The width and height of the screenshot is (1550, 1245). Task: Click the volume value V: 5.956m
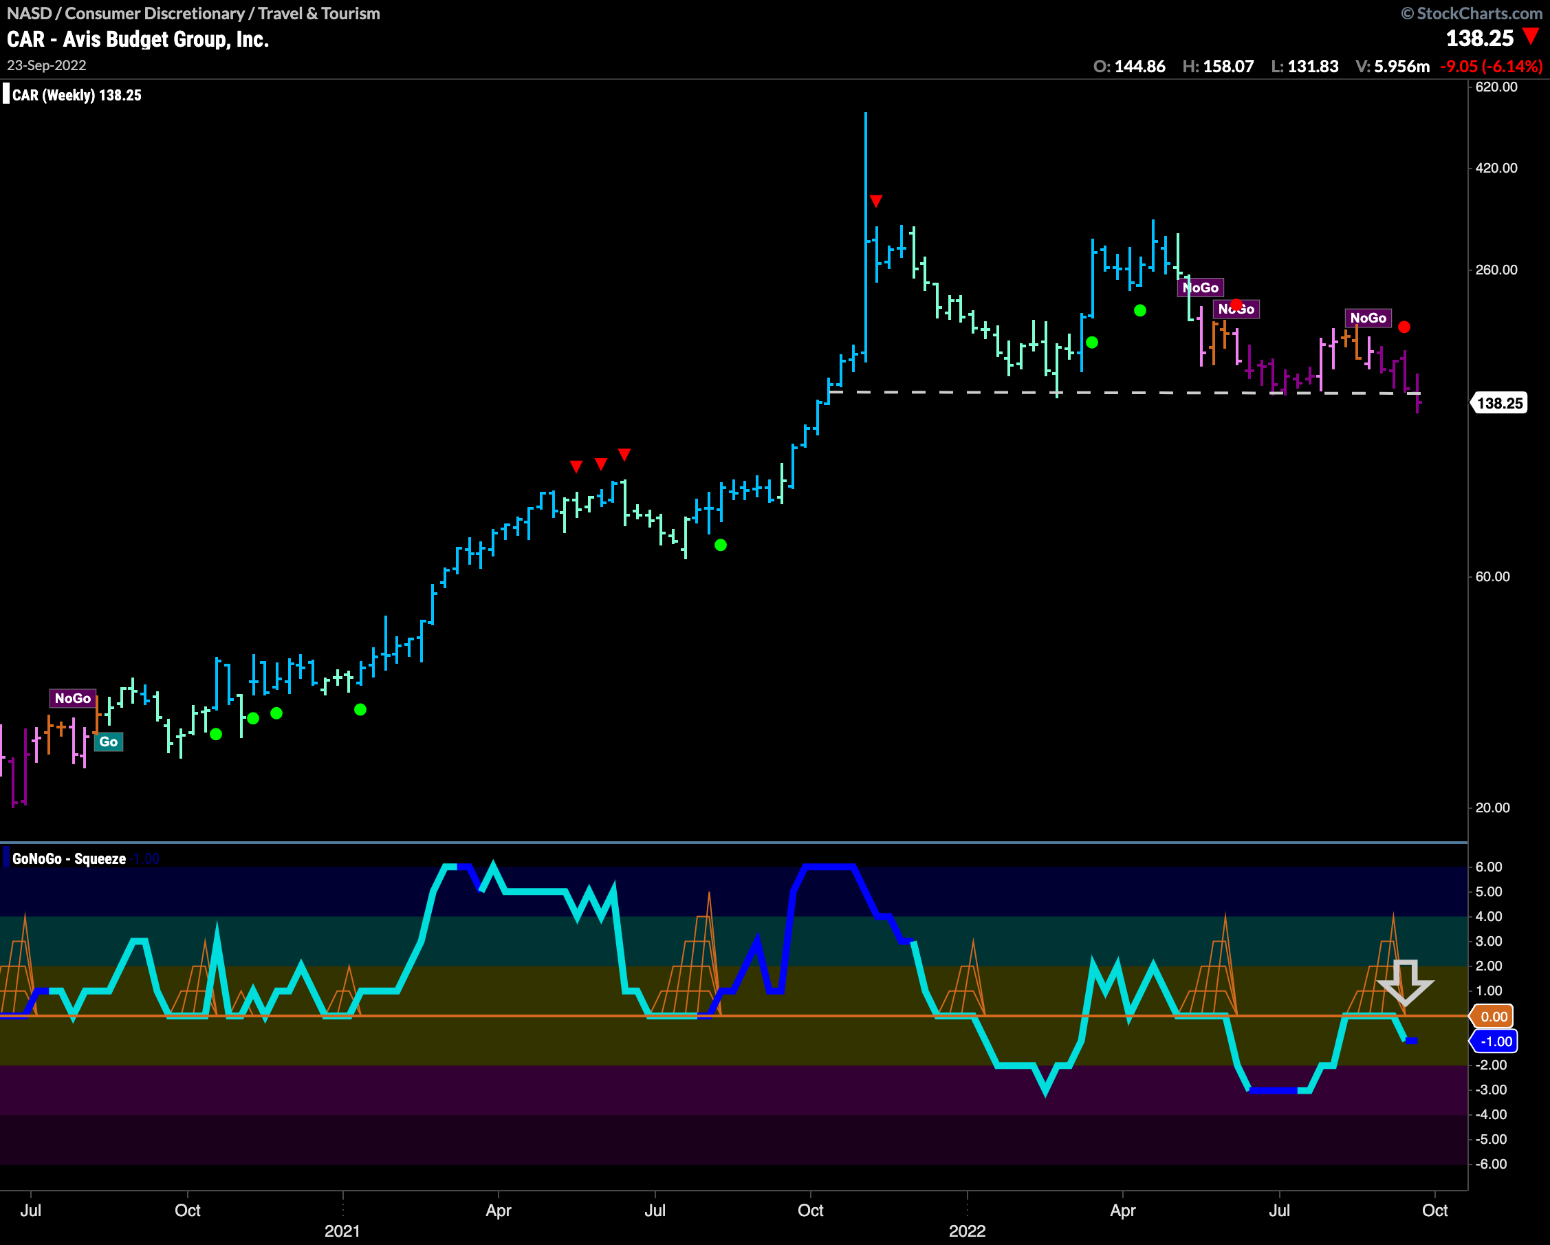point(1393,66)
